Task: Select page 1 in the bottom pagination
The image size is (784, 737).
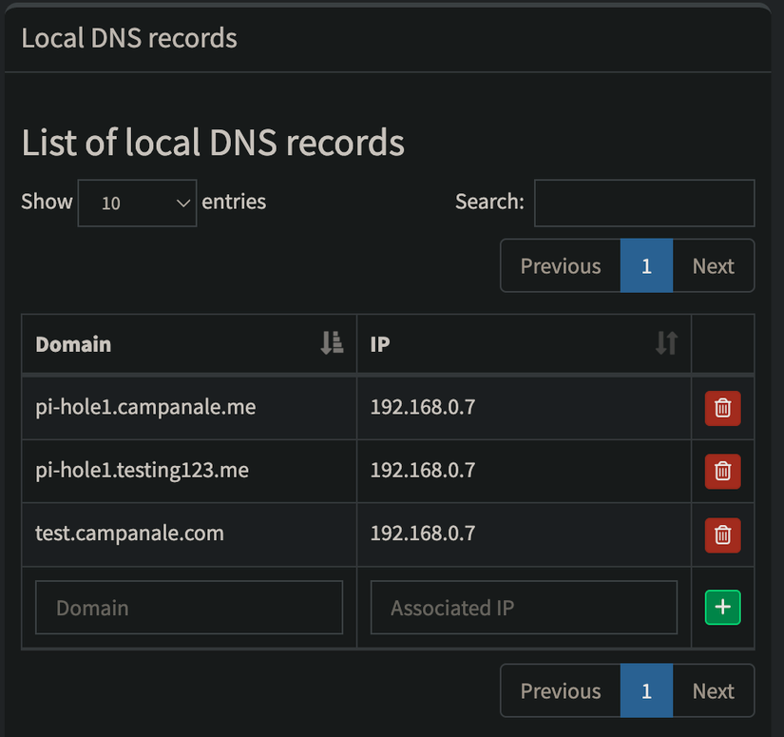Action: [x=646, y=690]
